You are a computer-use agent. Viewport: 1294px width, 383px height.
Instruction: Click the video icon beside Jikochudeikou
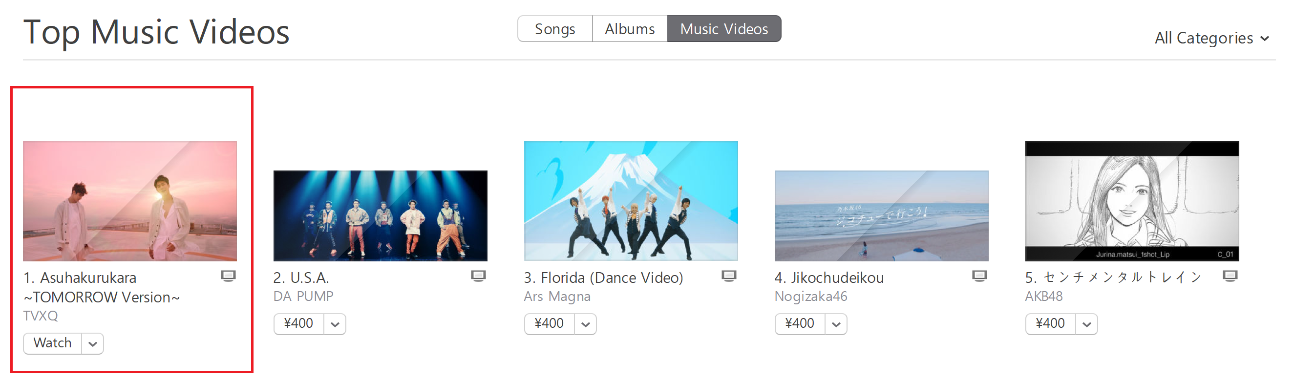coord(979,276)
